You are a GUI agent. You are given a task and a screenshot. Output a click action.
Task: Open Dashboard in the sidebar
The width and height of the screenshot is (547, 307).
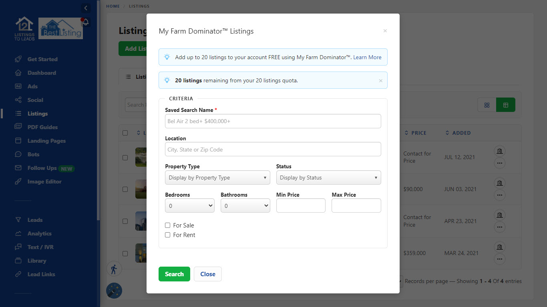point(42,73)
